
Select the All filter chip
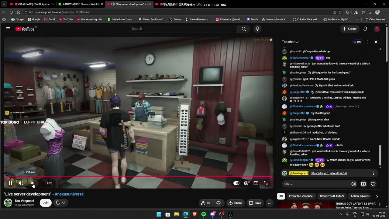pyautogui.click(x=281, y=196)
